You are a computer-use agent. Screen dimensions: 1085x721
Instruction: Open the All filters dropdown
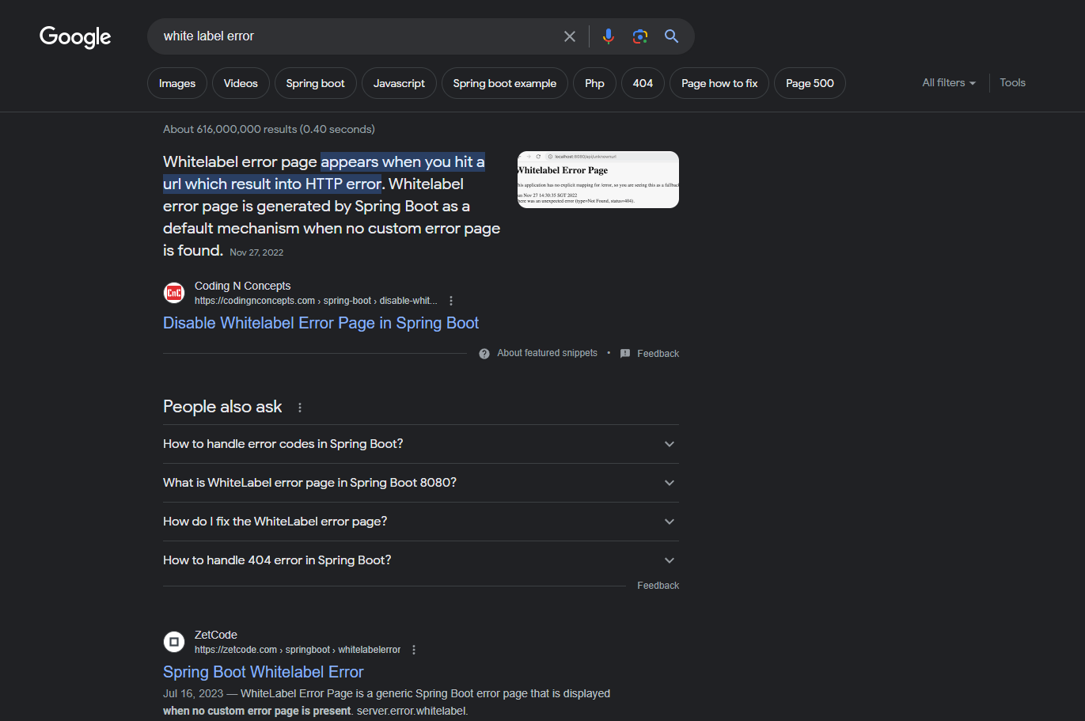click(x=948, y=83)
